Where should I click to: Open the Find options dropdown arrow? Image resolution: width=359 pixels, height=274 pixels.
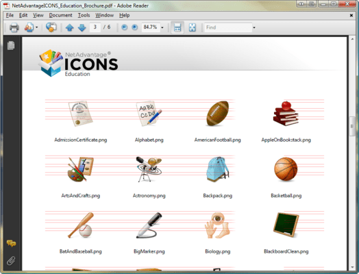(254, 27)
